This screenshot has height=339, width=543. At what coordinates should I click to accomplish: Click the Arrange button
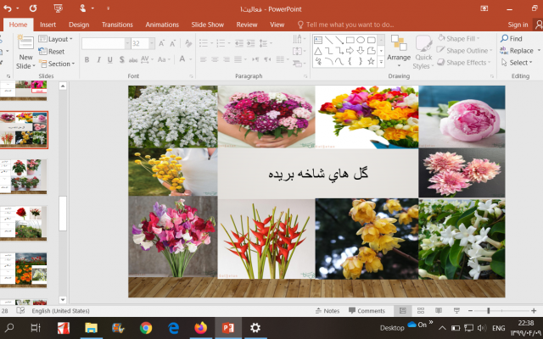click(x=399, y=51)
